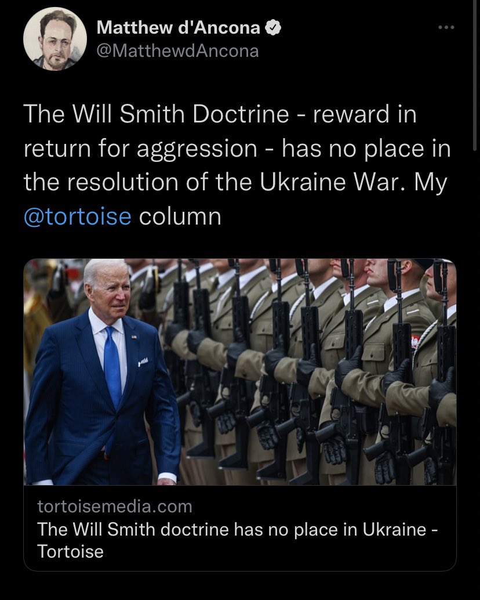The height and width of the screenshot is (600, 480).
Task: Click the tortoisemedia.com domain label
Action: [x=115, y=506]
